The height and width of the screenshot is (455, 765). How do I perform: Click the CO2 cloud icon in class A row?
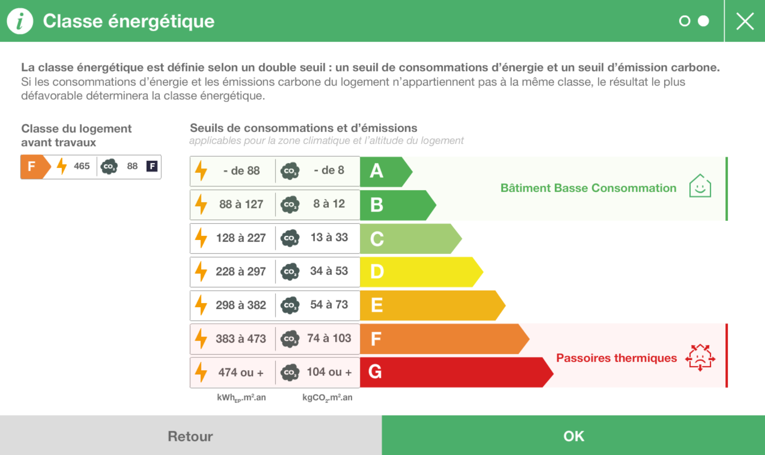(x=290, y=171)
